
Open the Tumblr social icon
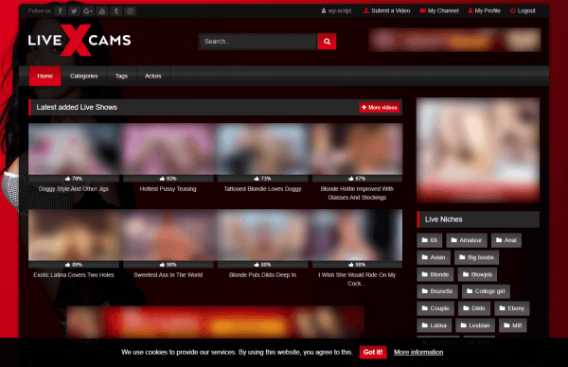click(116, 10)
